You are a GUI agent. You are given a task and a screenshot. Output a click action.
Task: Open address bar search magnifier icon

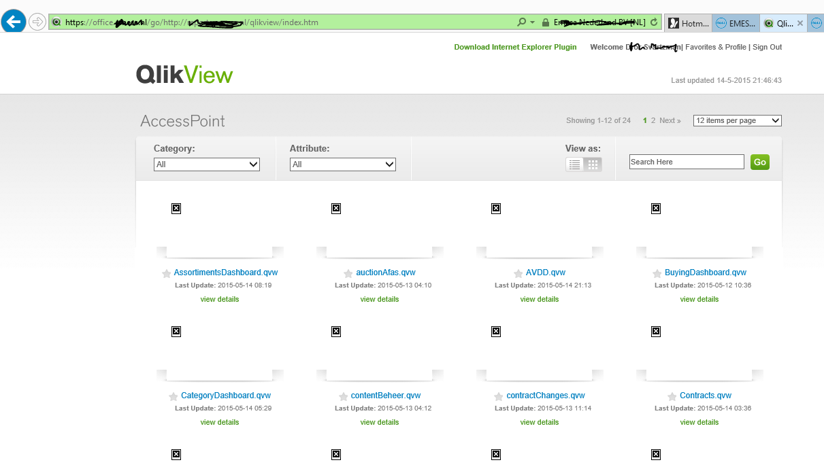coord(522,22)
